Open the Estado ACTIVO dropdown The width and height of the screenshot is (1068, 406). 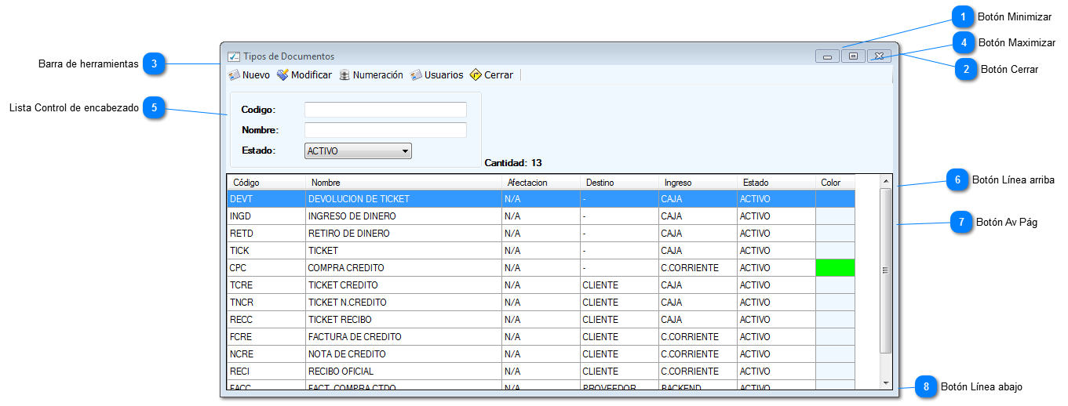358,151
